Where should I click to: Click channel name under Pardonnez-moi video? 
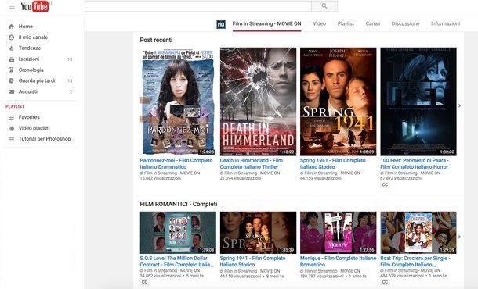172,173
